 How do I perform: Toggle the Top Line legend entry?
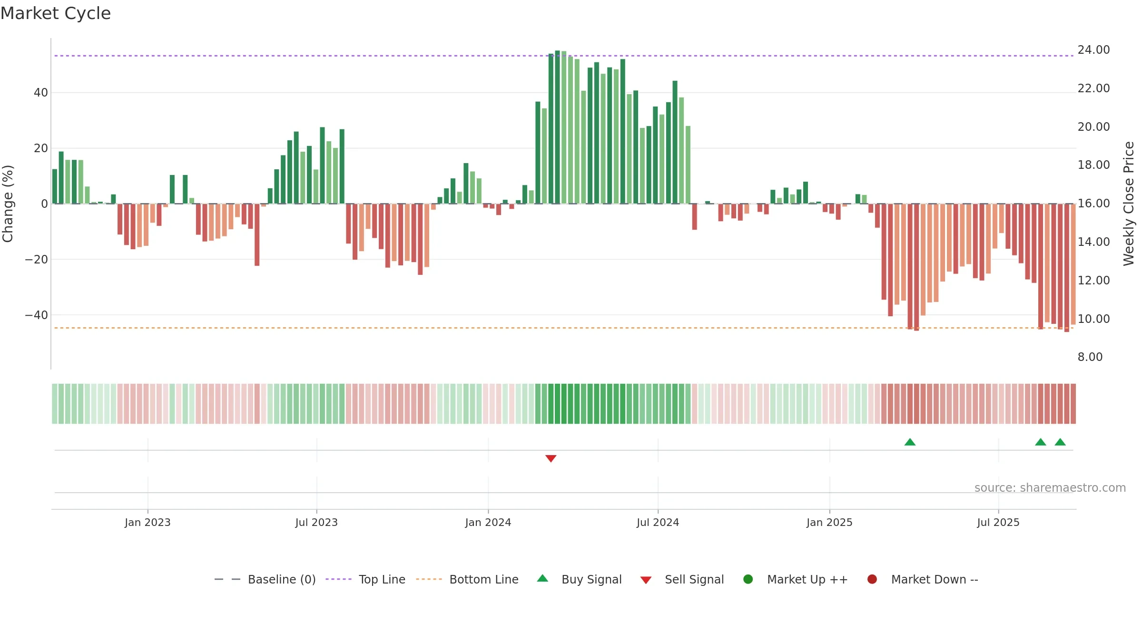[x=365, y=579]
